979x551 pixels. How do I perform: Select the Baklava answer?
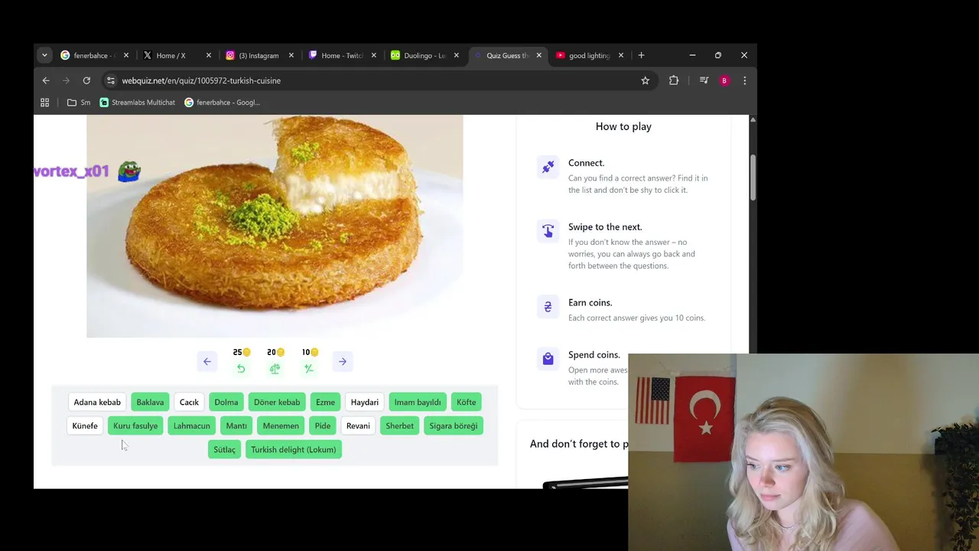pyautogui.click(x=150, y=402)
